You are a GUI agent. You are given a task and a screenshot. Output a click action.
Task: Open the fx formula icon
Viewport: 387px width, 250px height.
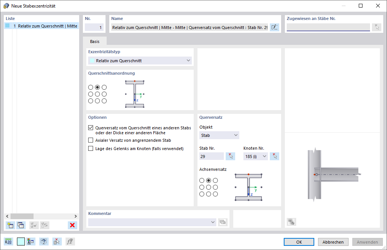point(70,241)
